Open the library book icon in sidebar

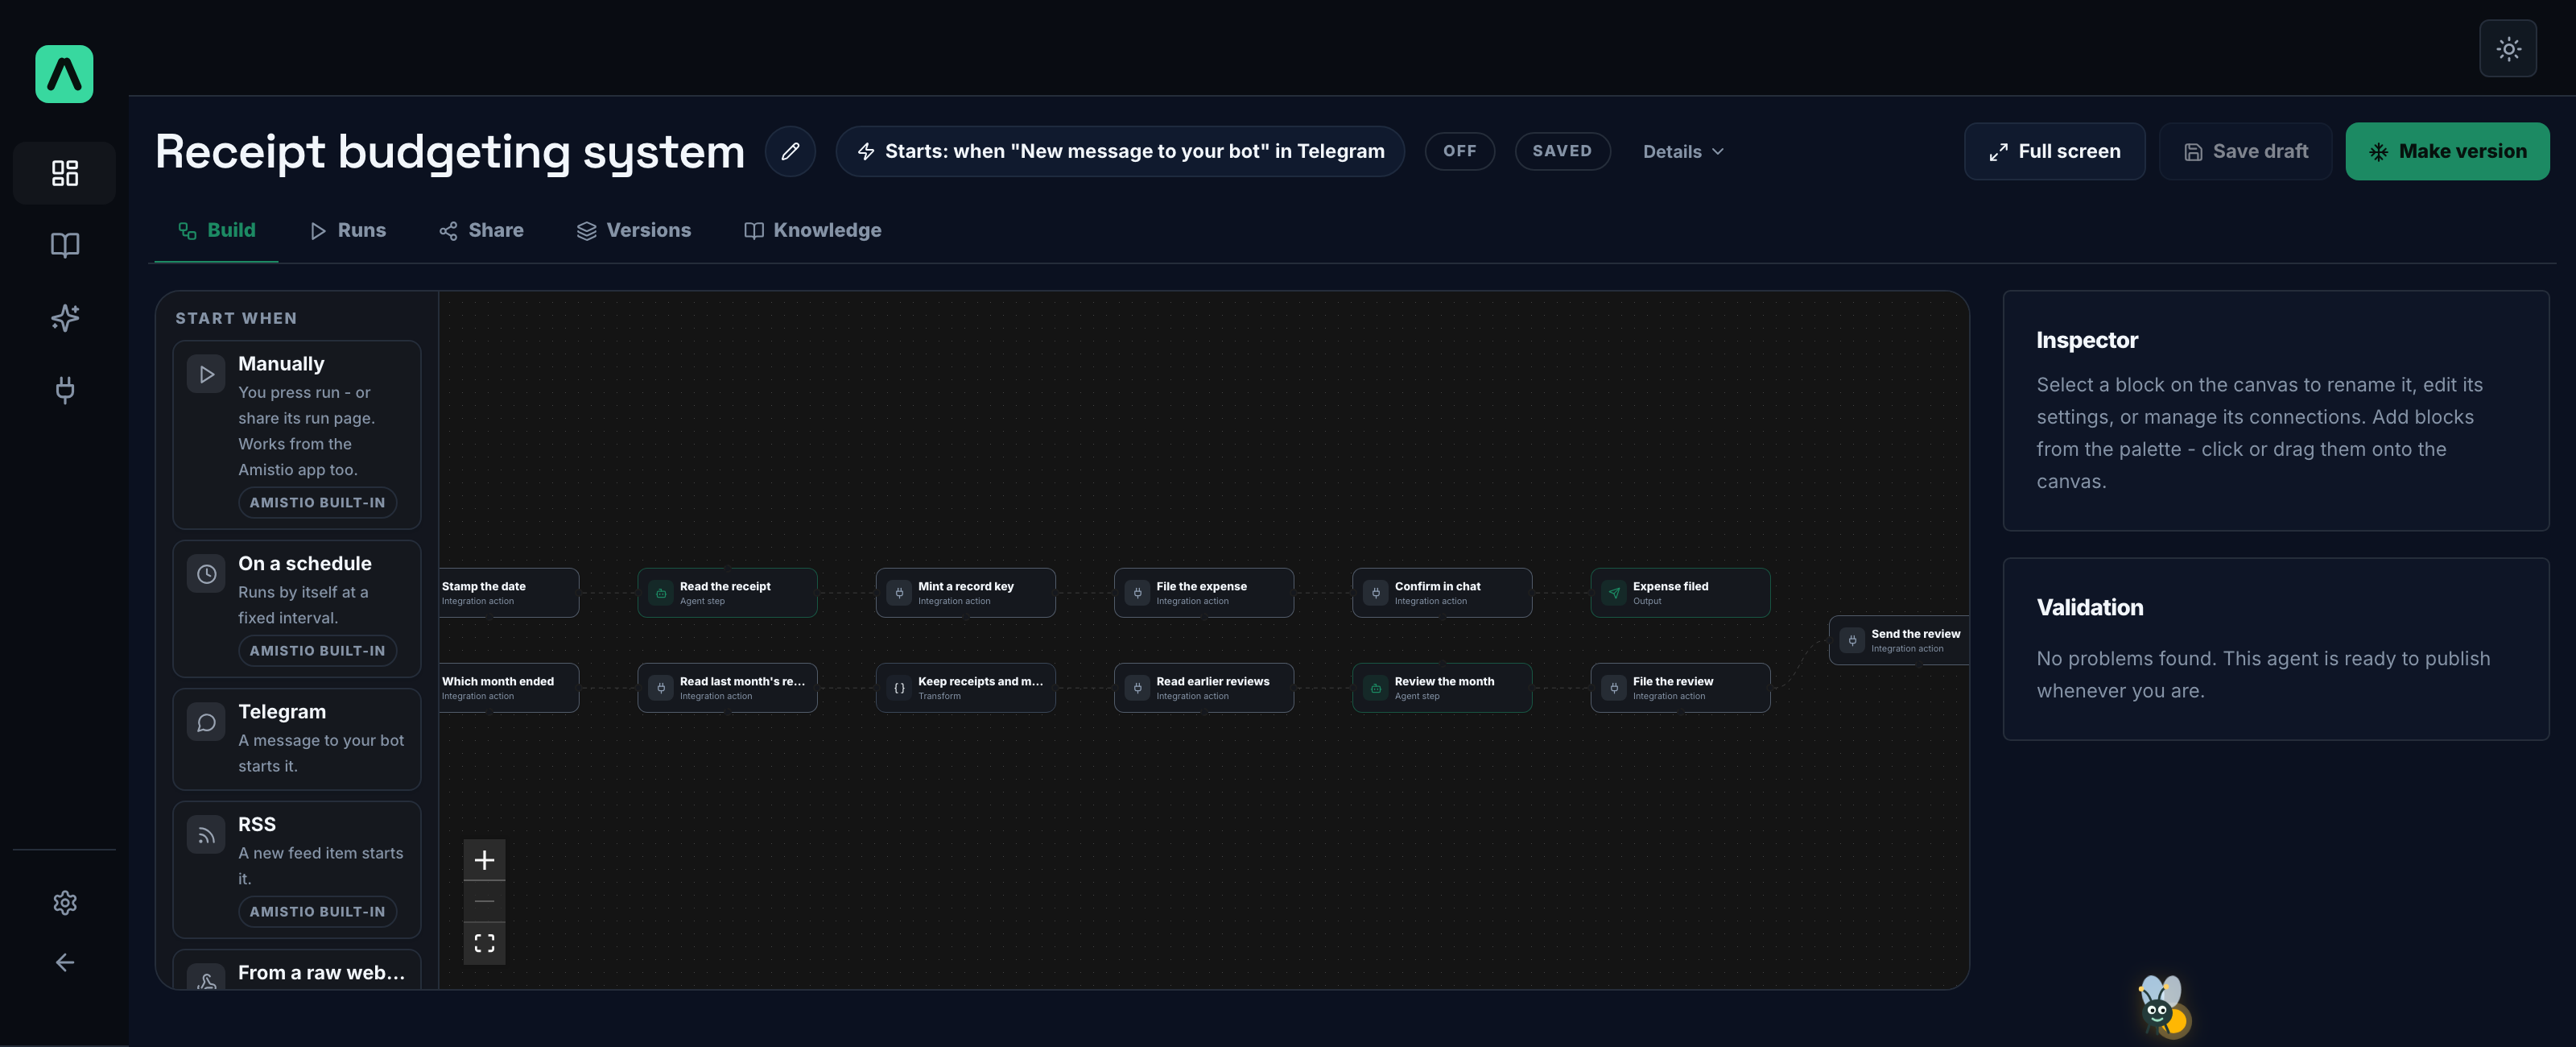pyautogui.click(x=65, y=245)
